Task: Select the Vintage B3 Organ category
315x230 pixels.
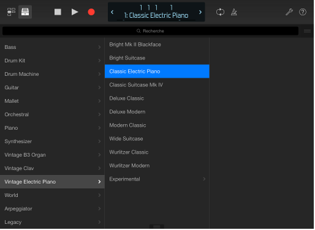Action: pyautogui.click(x=52, y=155)
